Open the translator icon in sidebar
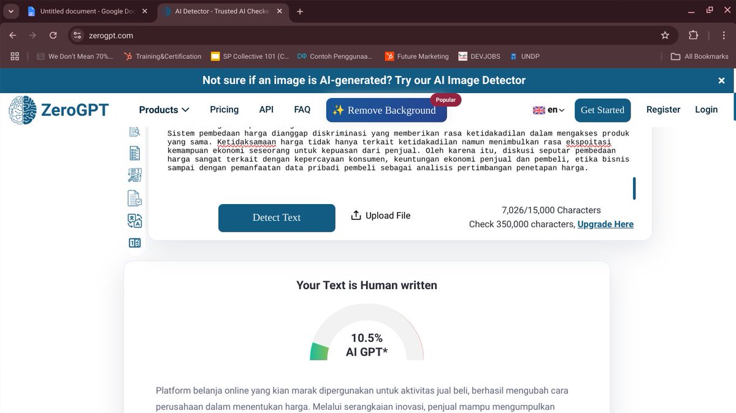736x413 pixels. tap(134, 221)
